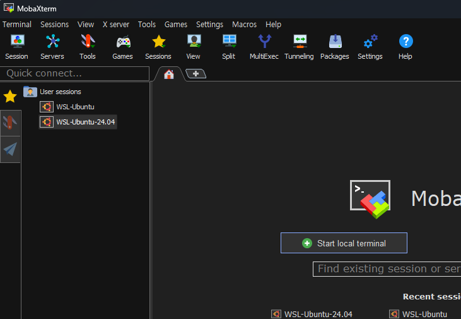Activate the Split terminal toolbar icon
The width and height of the screenshot is (461, 319).
click(229, 47)
